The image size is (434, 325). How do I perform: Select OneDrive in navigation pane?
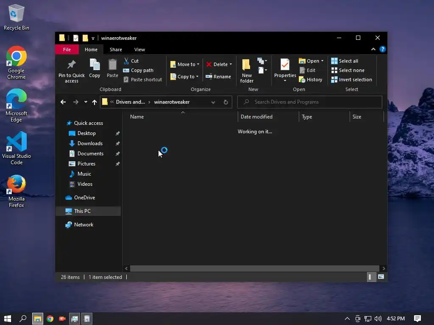pos(84,198)
